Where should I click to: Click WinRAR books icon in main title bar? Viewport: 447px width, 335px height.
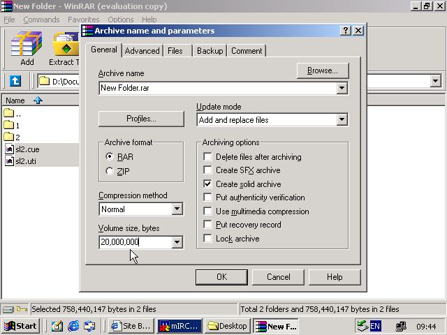7,6
